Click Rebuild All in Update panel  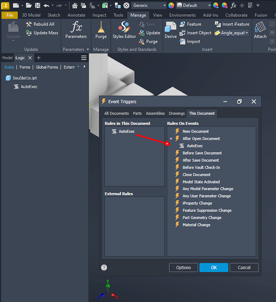click(x=40, y=24)
